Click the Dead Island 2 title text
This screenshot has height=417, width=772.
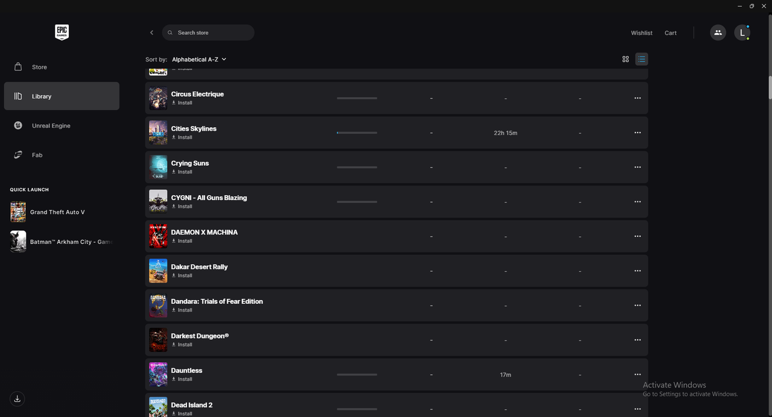(192, 405)
